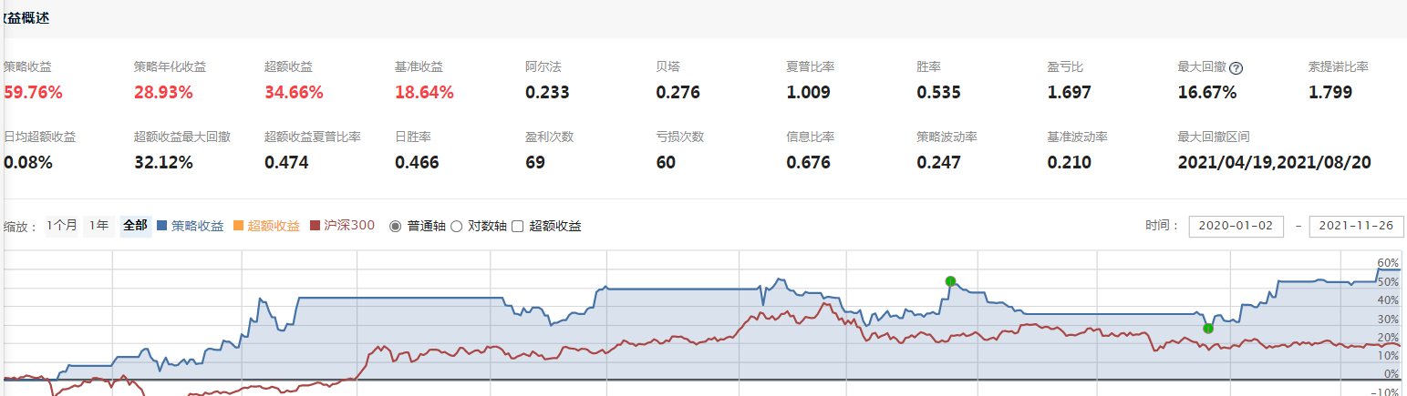This screenshot has width=1407, height=396.
Task: Click the orange 超额收益 legend square
Action: (239, 226)
